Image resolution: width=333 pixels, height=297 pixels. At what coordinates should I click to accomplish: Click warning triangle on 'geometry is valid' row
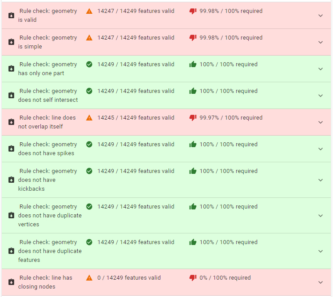click(x=89, y=11)
